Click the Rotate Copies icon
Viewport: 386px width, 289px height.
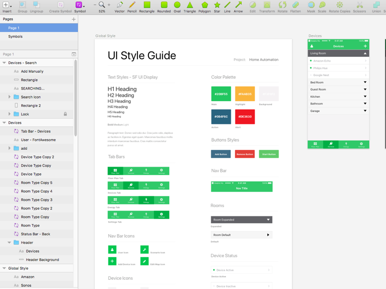[x=340, y=5]
